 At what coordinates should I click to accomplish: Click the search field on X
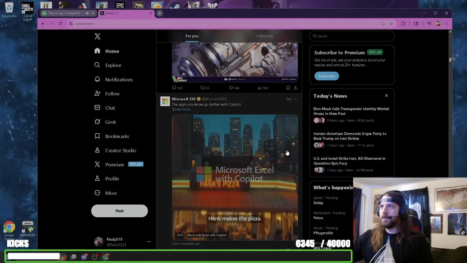click(x=352, y=36)
